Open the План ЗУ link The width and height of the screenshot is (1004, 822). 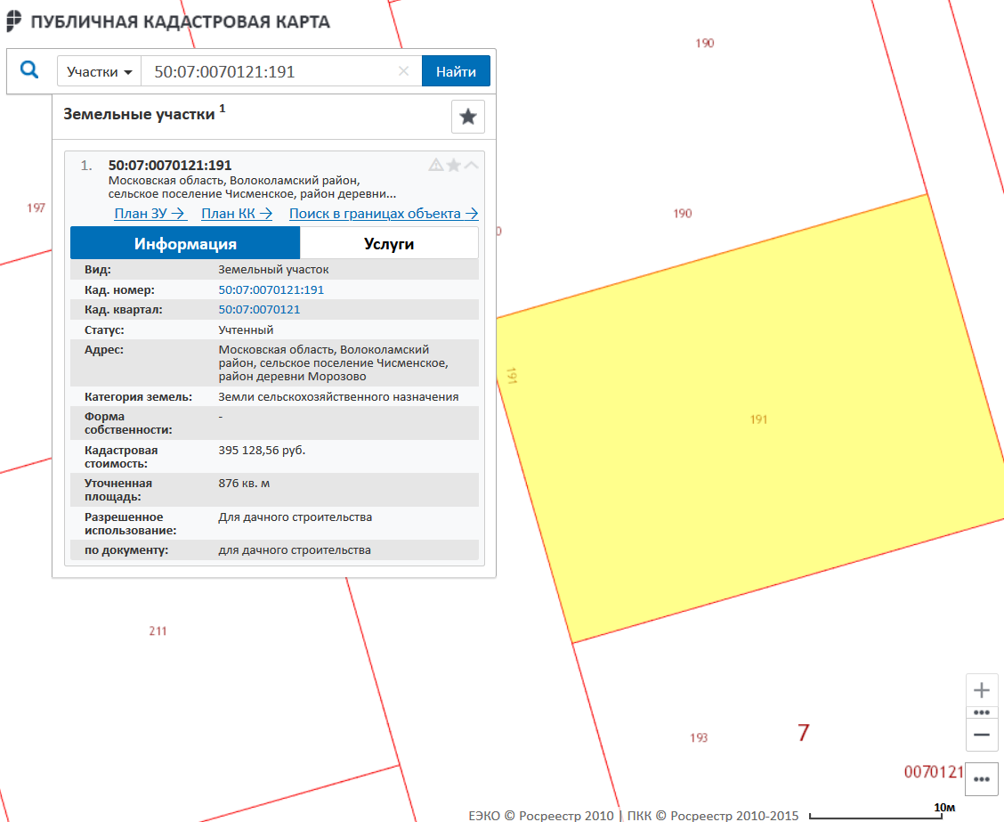[x=150, y=214]
